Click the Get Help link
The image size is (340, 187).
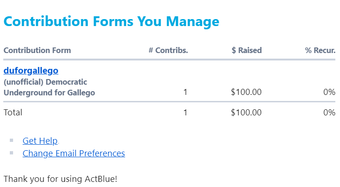[x=40, y=141]
